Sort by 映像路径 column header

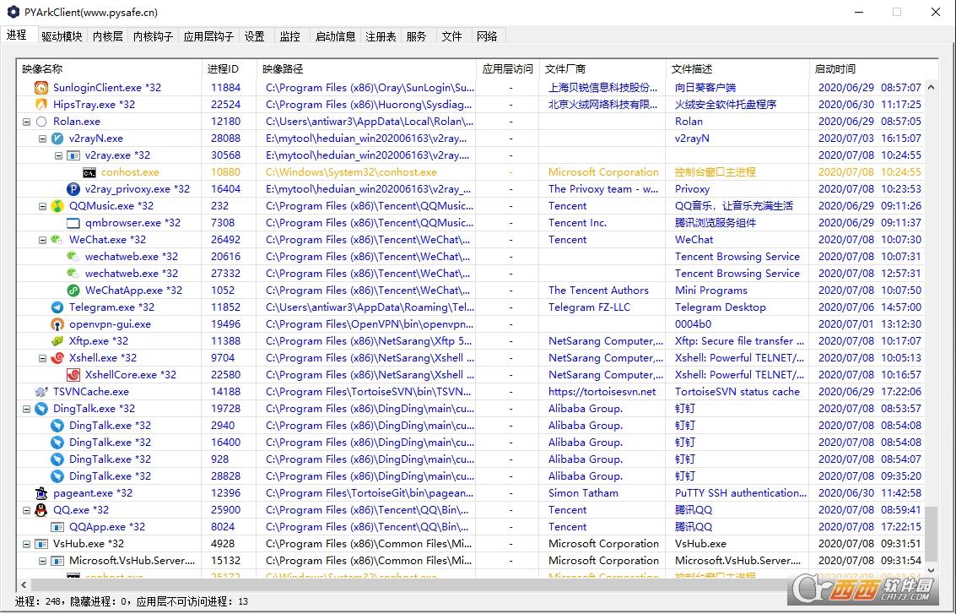click(x=366, y=69)
